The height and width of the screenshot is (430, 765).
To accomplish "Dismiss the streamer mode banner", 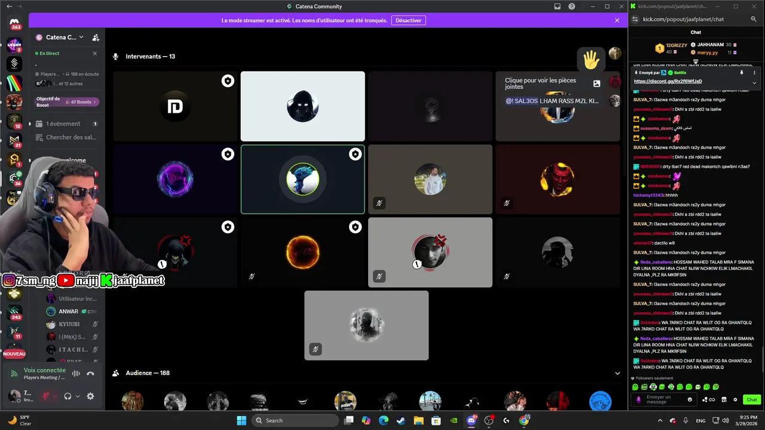I will [x=617, y=20].
